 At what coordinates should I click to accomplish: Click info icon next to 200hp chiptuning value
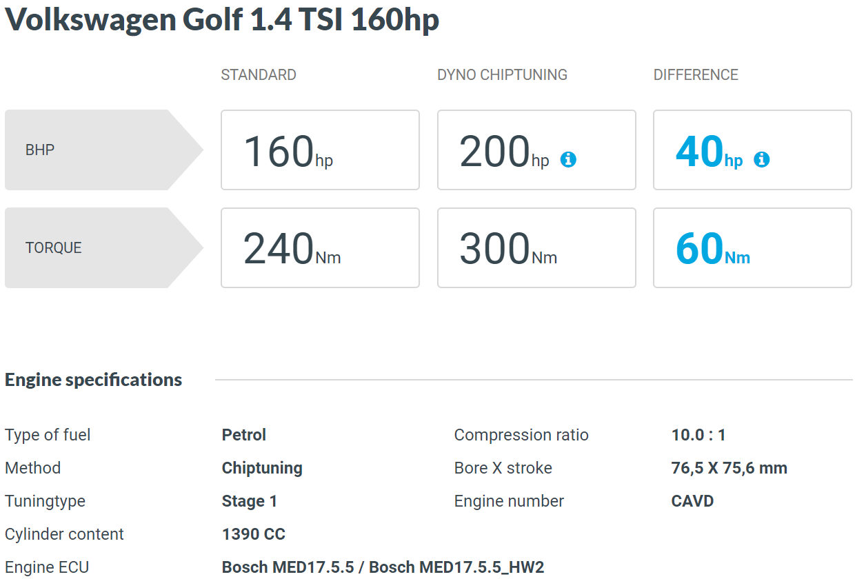568,160
